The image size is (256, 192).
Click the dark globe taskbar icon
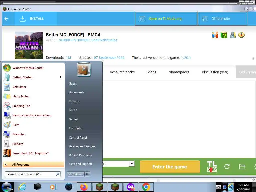69,187
